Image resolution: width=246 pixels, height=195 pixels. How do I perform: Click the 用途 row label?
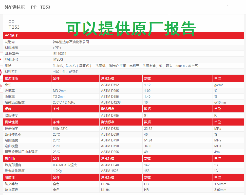(x=8, y=66)
